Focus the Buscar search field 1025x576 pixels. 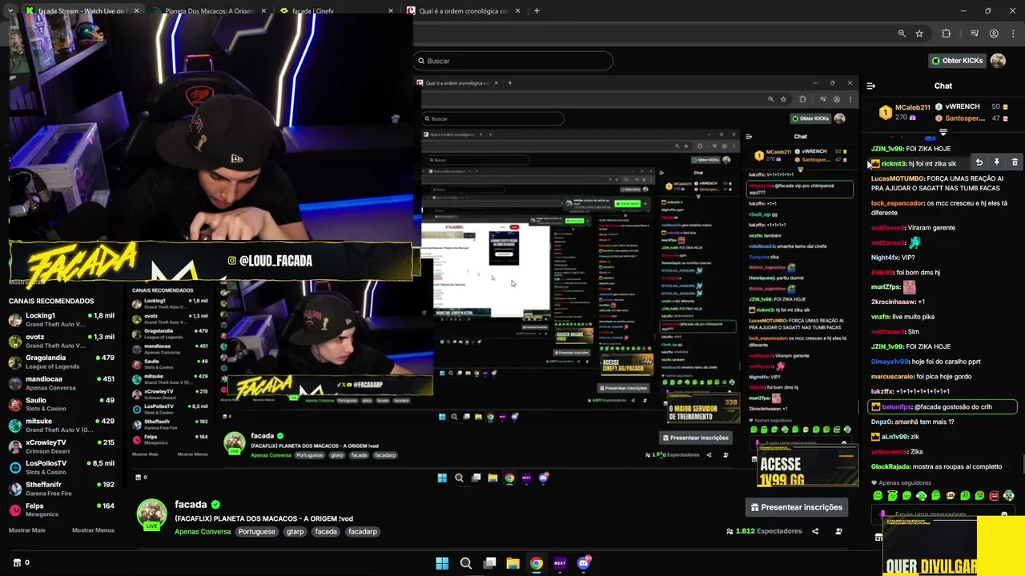point(513,61)
